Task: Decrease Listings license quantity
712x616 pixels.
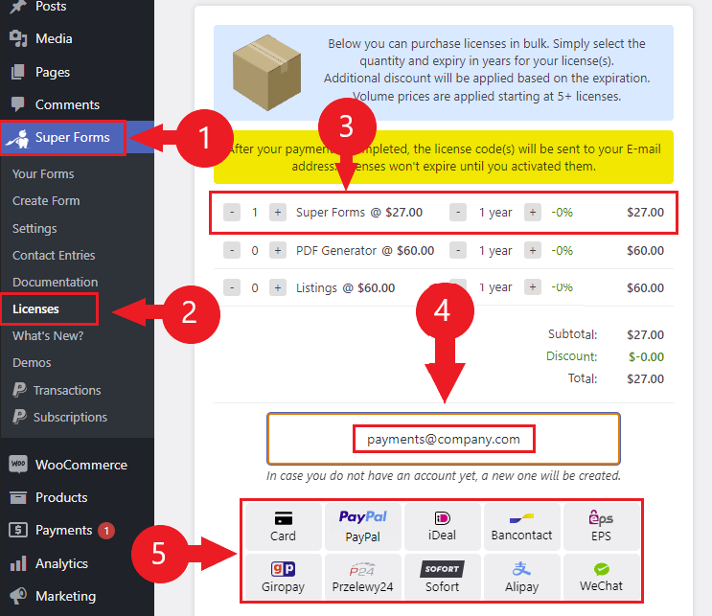Action: coord(232,287)
